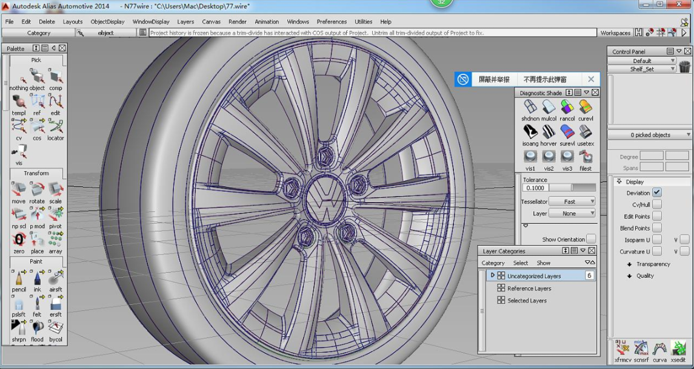Select the Pick edit point tool
The height and width of the screenshot is (369, 694).
pos(55,105)
